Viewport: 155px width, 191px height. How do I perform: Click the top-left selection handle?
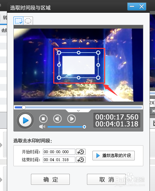59,53
